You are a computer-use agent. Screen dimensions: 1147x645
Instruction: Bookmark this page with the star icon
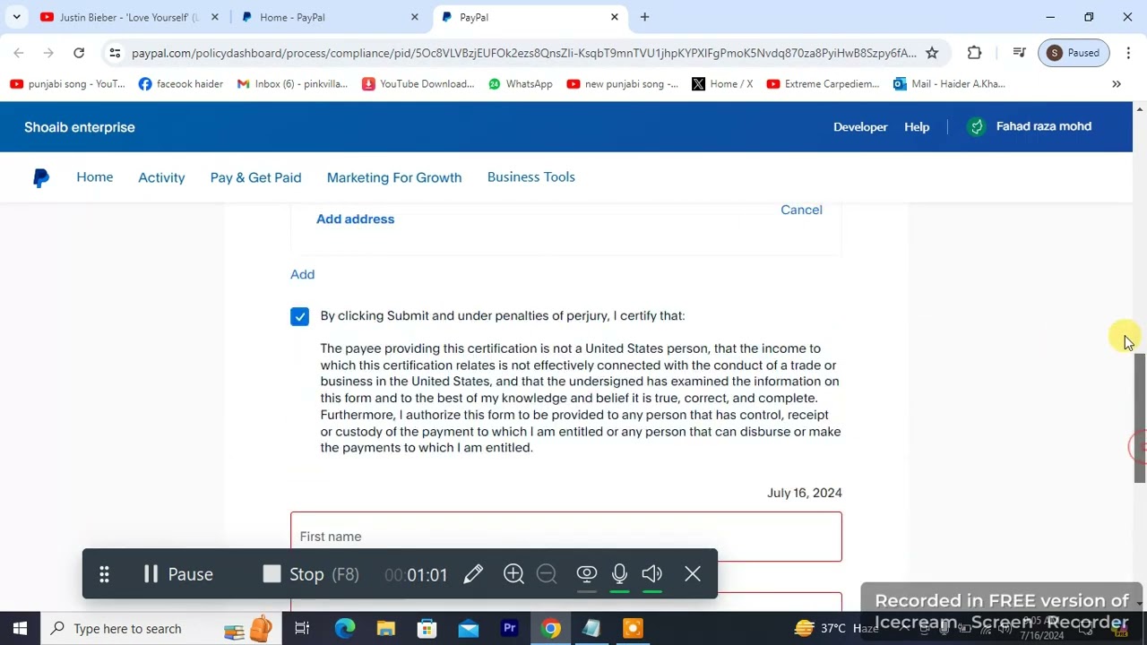point(932,53)
